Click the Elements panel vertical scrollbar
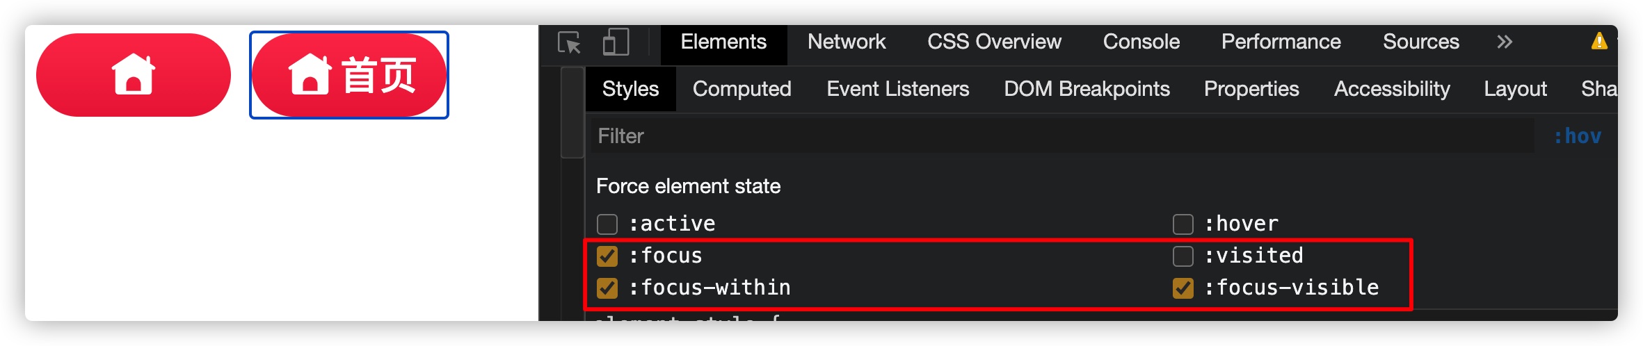 point(572,113)
